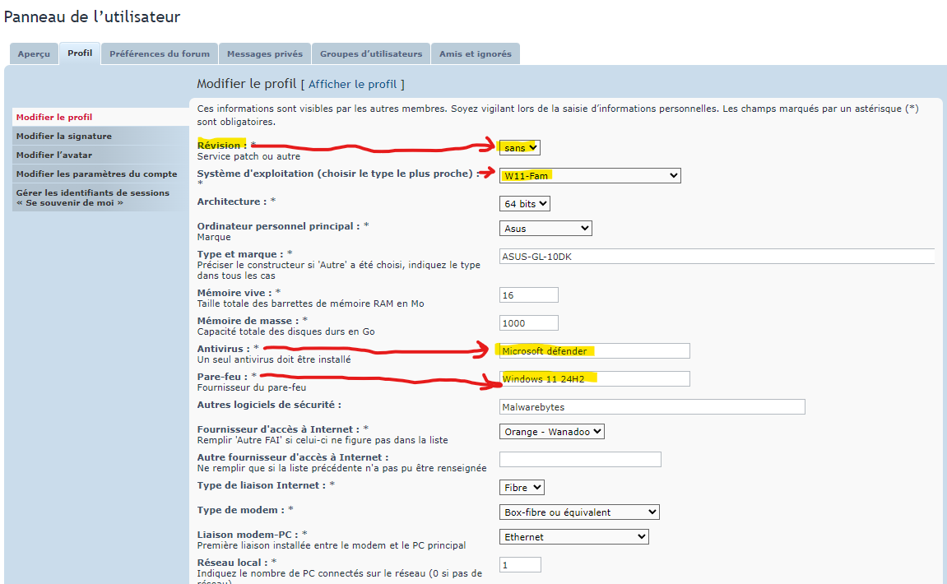Click the Antivirus field Microsoft défender
The width and height of the screenshot is (947, 584).
point(594,351)
